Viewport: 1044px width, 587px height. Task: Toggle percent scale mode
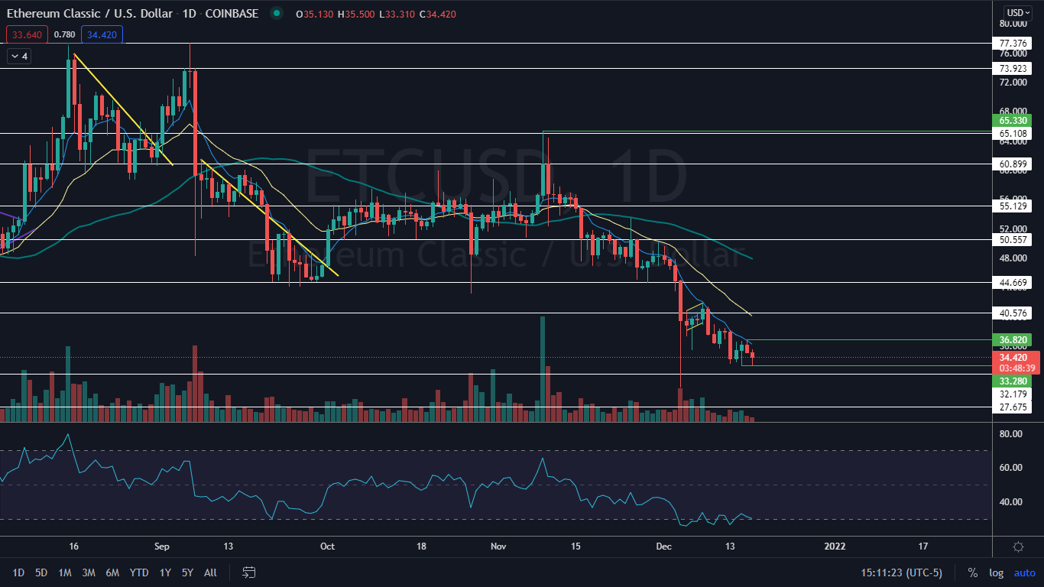point(973,572)
